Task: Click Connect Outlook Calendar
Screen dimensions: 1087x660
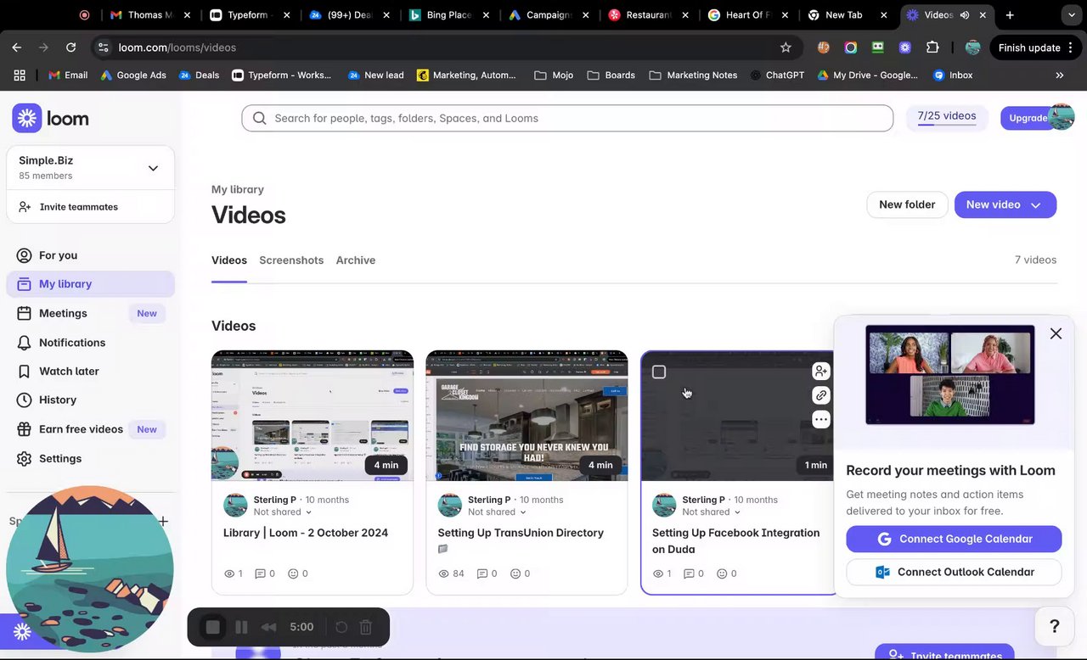Action: [954, 572]
